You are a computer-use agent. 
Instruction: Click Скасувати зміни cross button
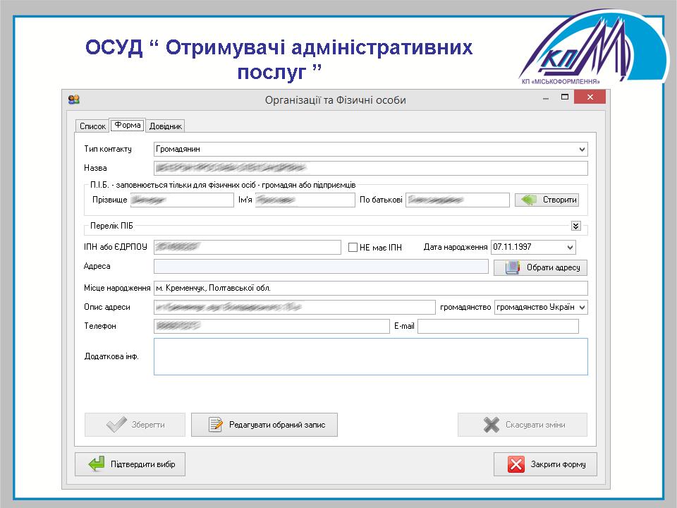point(523,425)
